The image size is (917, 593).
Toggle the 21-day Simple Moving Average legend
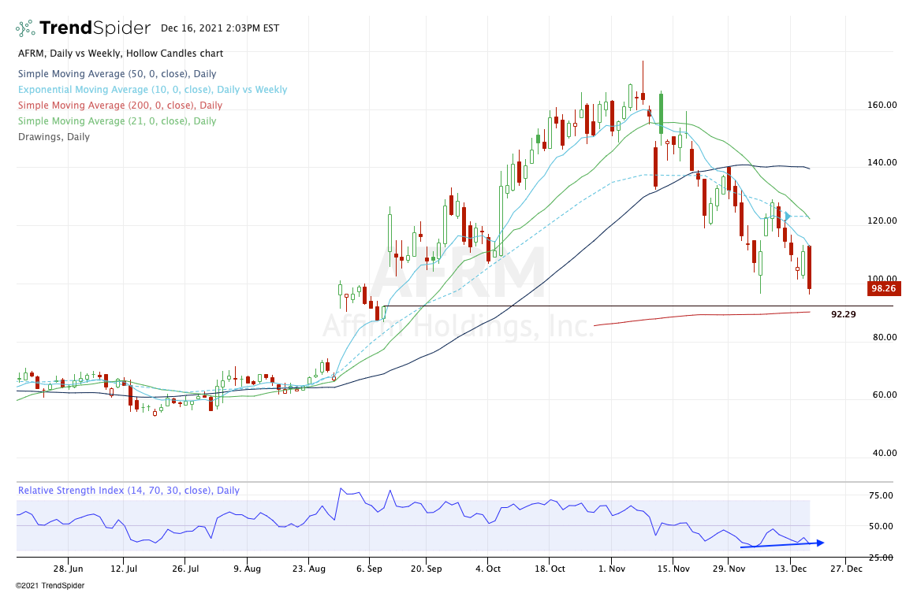tap(117, 120)
